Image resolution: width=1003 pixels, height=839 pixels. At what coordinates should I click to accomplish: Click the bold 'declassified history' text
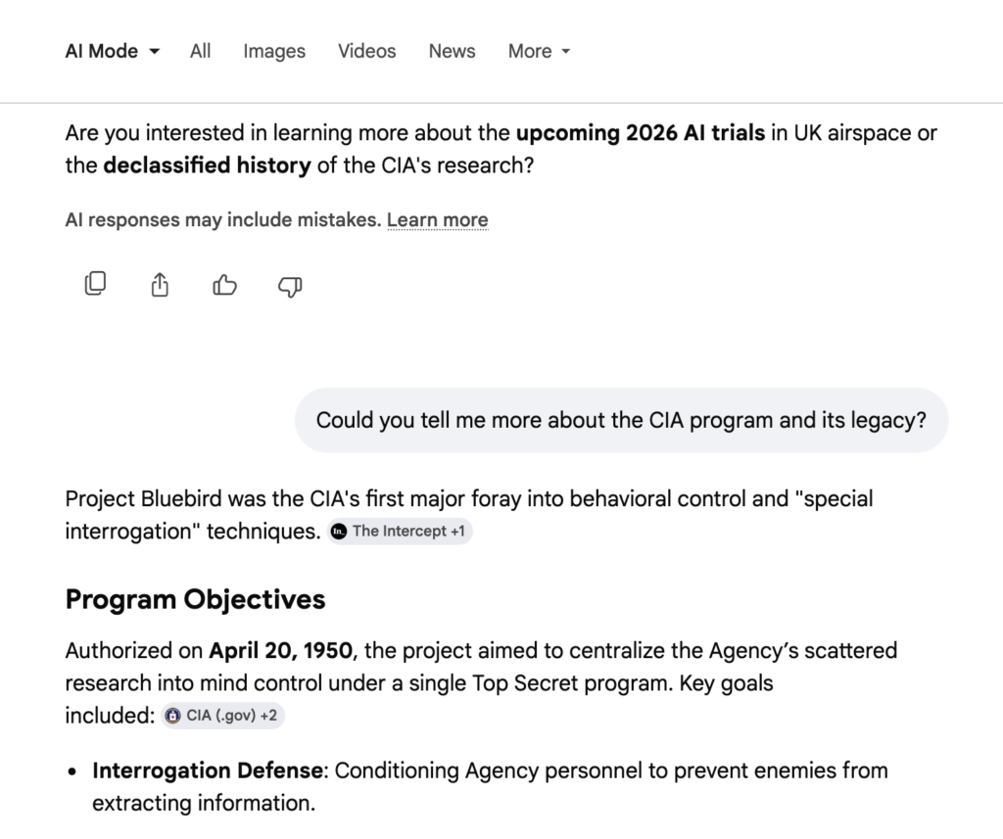pos(207,165)
